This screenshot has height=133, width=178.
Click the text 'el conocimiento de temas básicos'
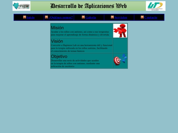(x=68, y=51)
